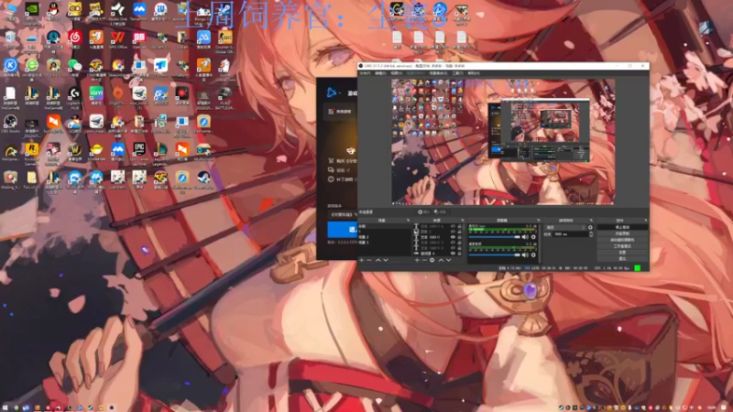
Task: Launch QQ penguin desktop icon
Action: click(53, 9)
